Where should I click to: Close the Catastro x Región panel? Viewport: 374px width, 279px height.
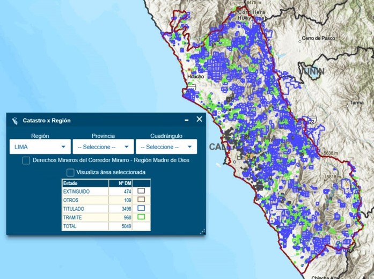pyautogui.click(x=199, y=120)
